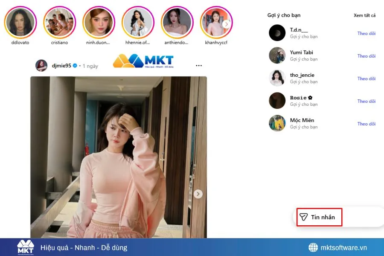Open ddlovato's story
This screenshot has height=256, width=384.
click(20, 21)
